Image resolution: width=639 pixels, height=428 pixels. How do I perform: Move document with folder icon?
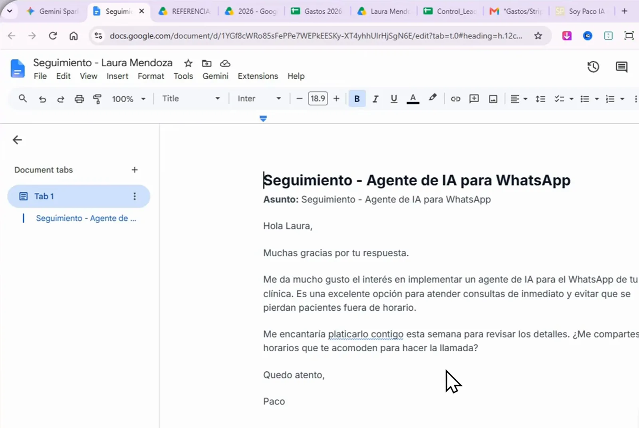[x=206, y=63]
